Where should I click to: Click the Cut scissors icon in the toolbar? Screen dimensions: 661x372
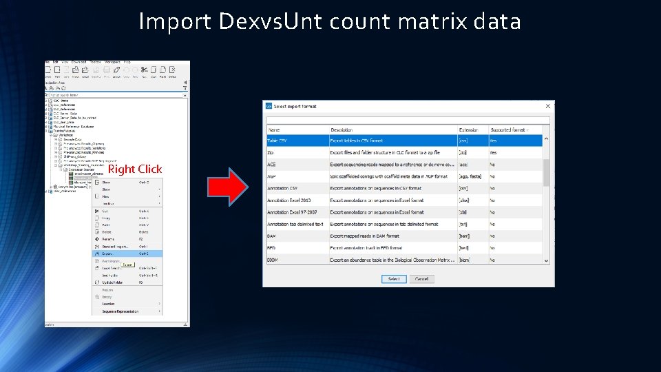pyautogui.click(x=144, y=70)
